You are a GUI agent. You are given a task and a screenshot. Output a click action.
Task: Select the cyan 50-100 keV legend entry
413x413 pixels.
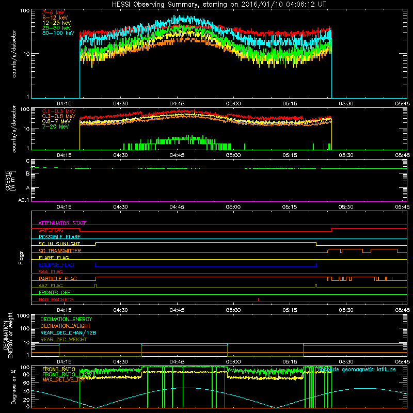click(x=58, y=33)
